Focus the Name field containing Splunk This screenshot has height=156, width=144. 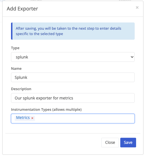73,77
